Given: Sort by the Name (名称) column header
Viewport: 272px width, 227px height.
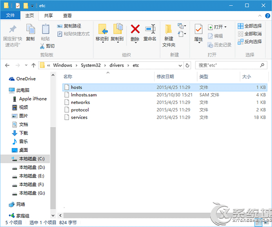Looking at the screenshot, I should [68, 77].
